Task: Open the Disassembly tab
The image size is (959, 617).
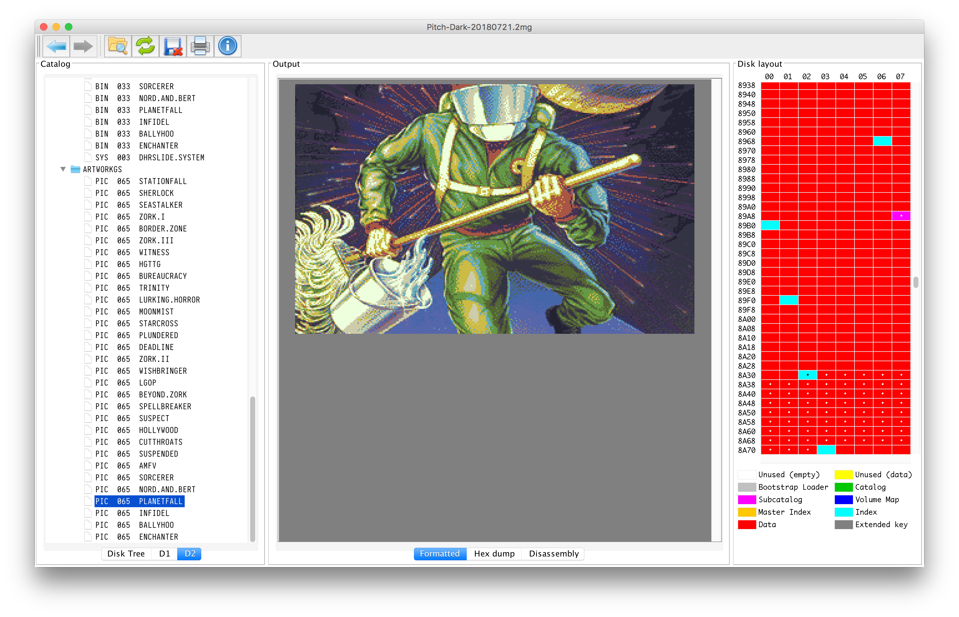Action: tap(554, 554)
